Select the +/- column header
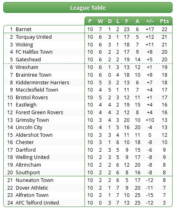This screenshot has height=209, width=175. (150, 21)
